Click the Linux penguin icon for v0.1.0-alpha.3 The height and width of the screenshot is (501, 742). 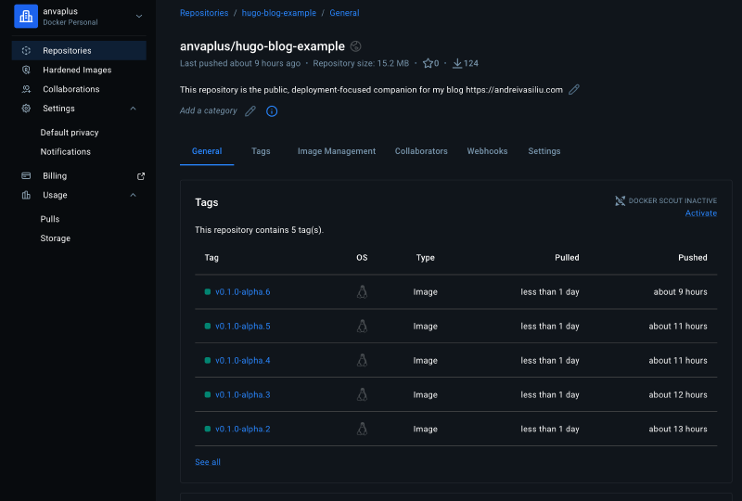pyautogui.click(x=362, y=394)
